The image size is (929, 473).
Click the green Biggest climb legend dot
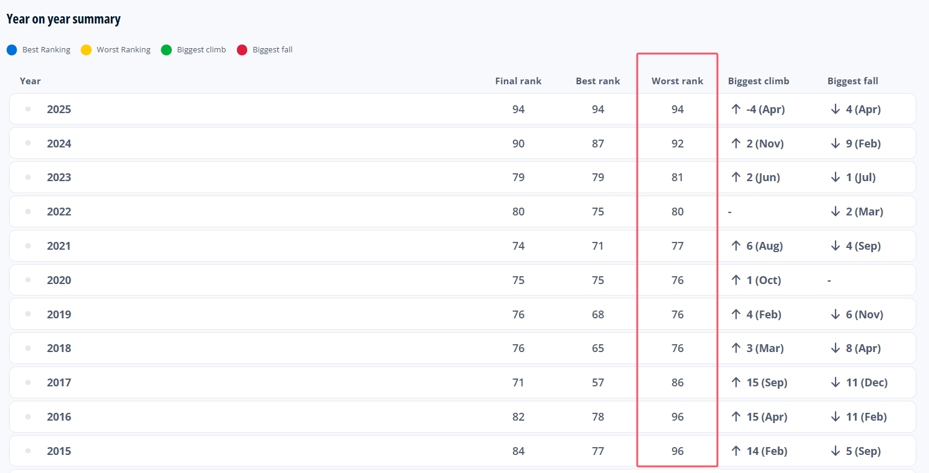point(166,50)
